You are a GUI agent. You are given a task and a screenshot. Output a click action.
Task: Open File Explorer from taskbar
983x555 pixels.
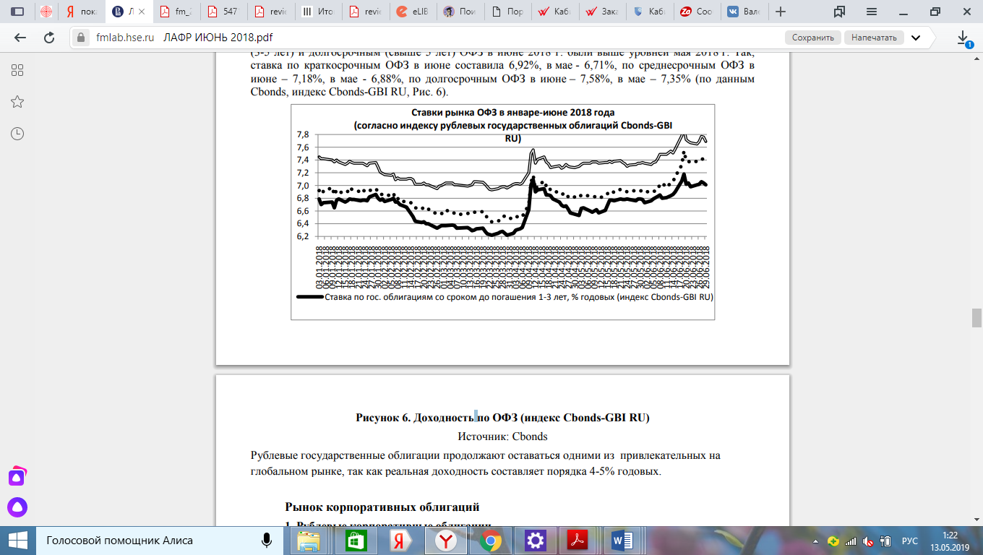click(309, 541)
